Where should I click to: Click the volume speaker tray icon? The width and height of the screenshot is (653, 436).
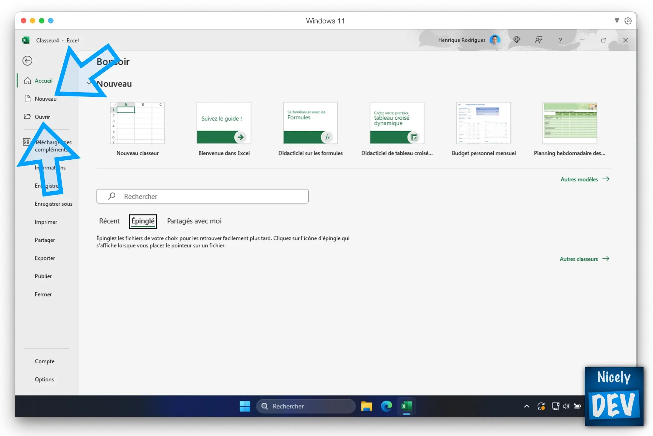point(566,406)
